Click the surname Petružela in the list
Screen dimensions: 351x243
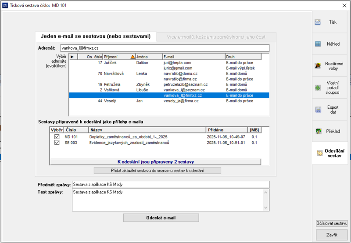coord(112,85)
